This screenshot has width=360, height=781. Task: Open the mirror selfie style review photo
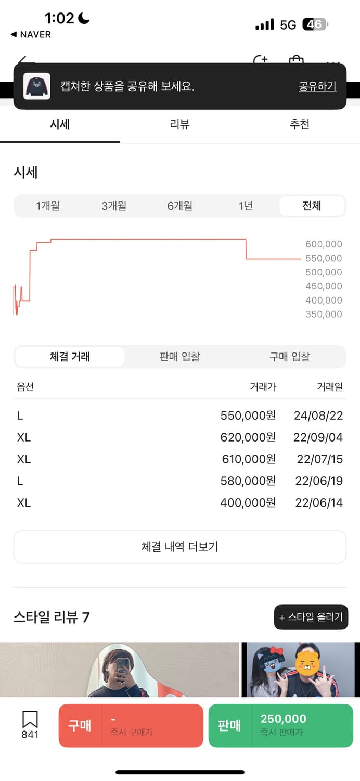tap(119, 670)
